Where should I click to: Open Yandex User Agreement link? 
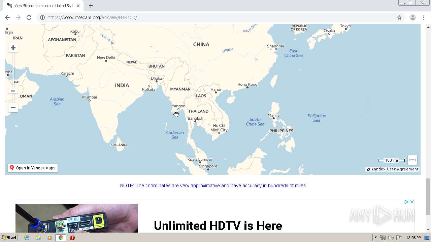point(402,169)
